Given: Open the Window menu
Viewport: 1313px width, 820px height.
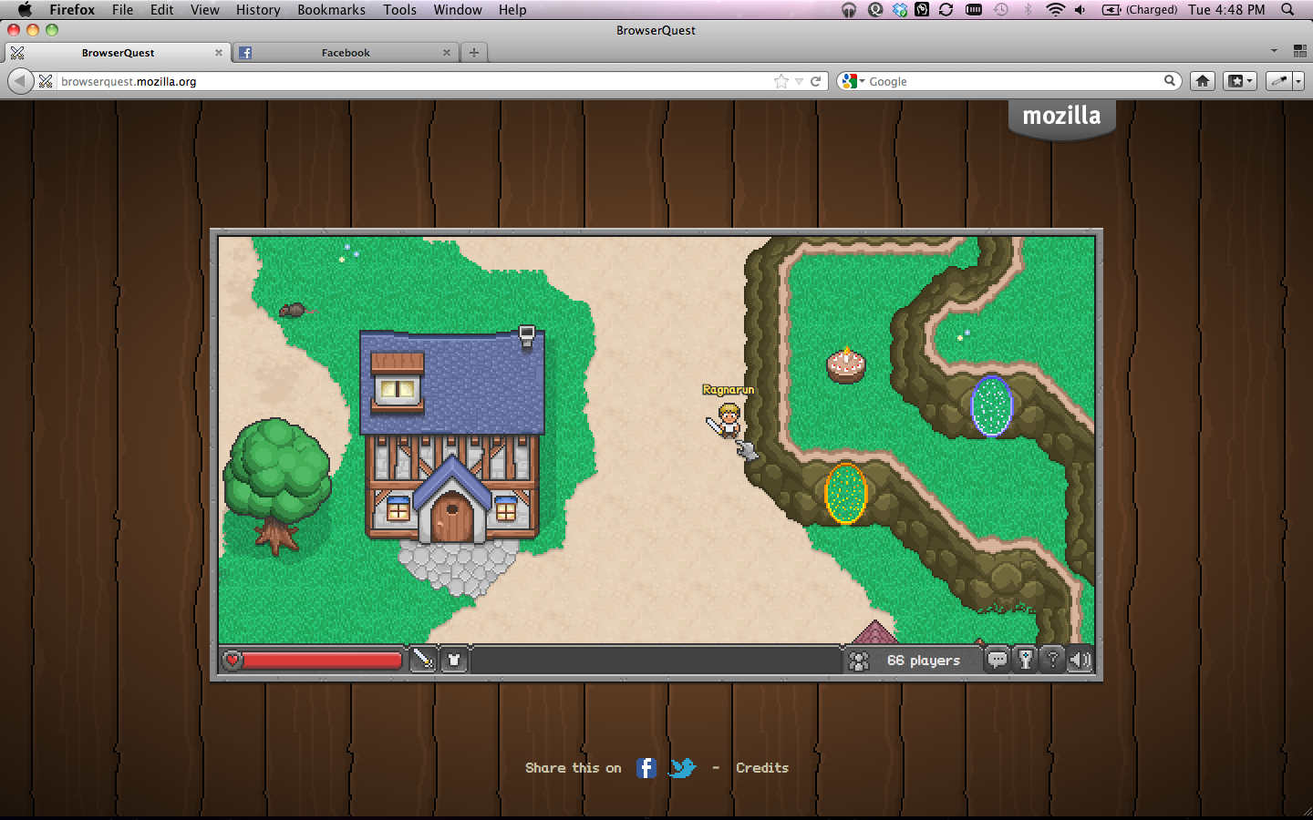Looking at the screenshot, I should pos(458,9).
